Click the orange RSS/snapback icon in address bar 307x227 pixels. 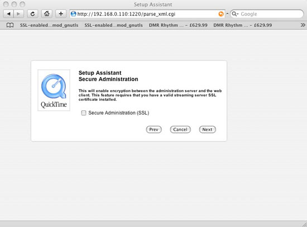pos(221,14)
